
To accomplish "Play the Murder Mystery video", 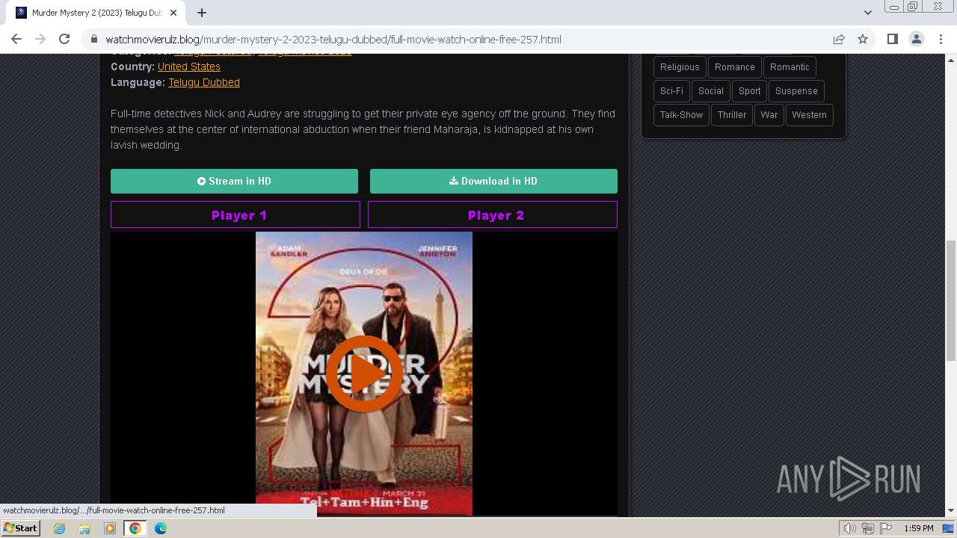I will 364,374.
